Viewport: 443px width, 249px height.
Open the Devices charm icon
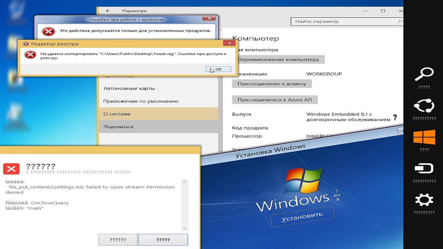(x=424, y=169)
